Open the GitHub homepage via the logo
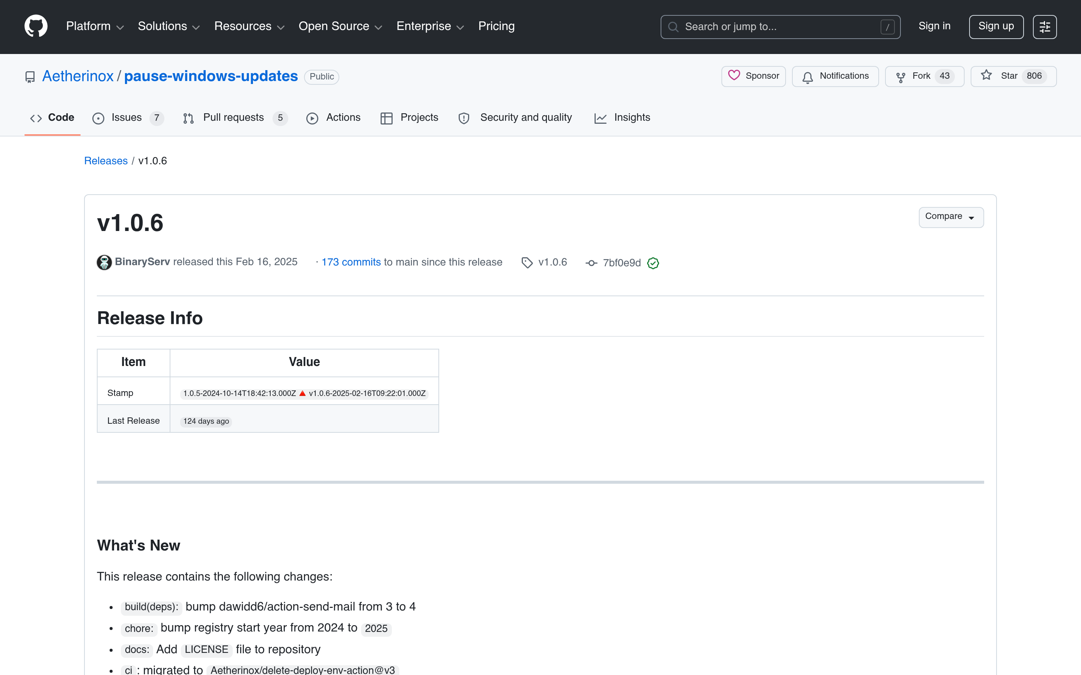Screen dimensions: 1081x675 [x=36, y=26]
